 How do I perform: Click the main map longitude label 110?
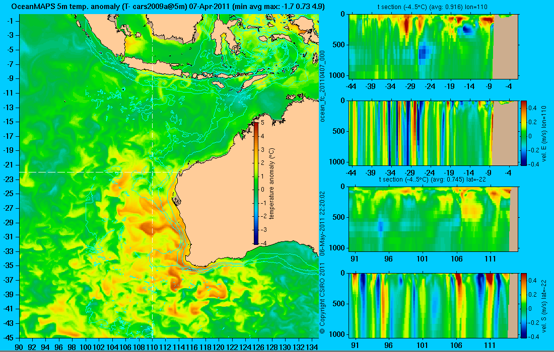152,347
